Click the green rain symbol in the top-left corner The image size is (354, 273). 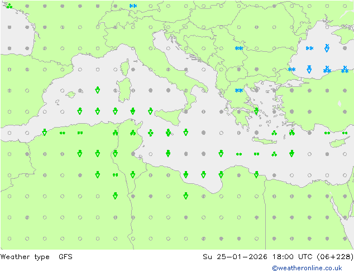tap(9, 6)
